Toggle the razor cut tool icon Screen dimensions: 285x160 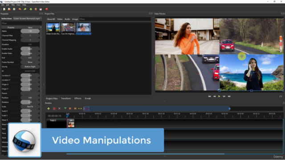(59, 108)
